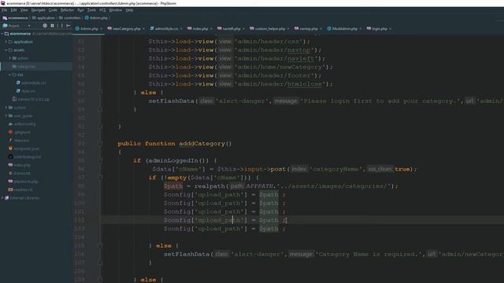Viewport: 504px width, 283px height.
Task: Expand the user_guide folder
Action: point(6,116)
